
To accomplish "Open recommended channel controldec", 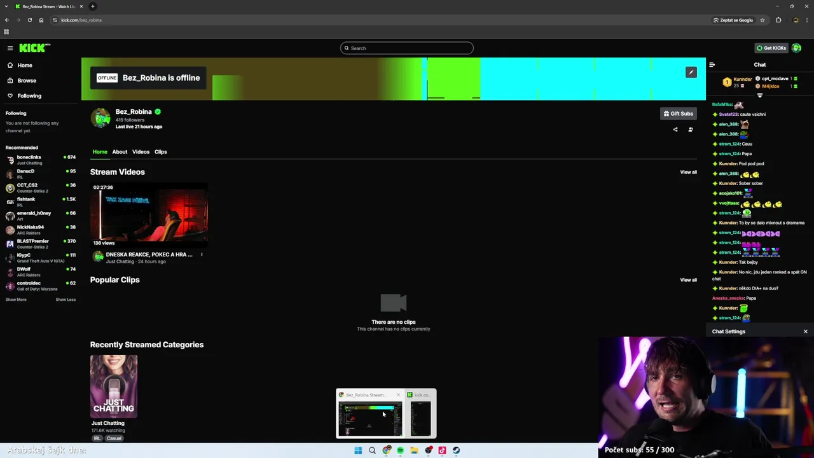I will (x=41, y=286).
